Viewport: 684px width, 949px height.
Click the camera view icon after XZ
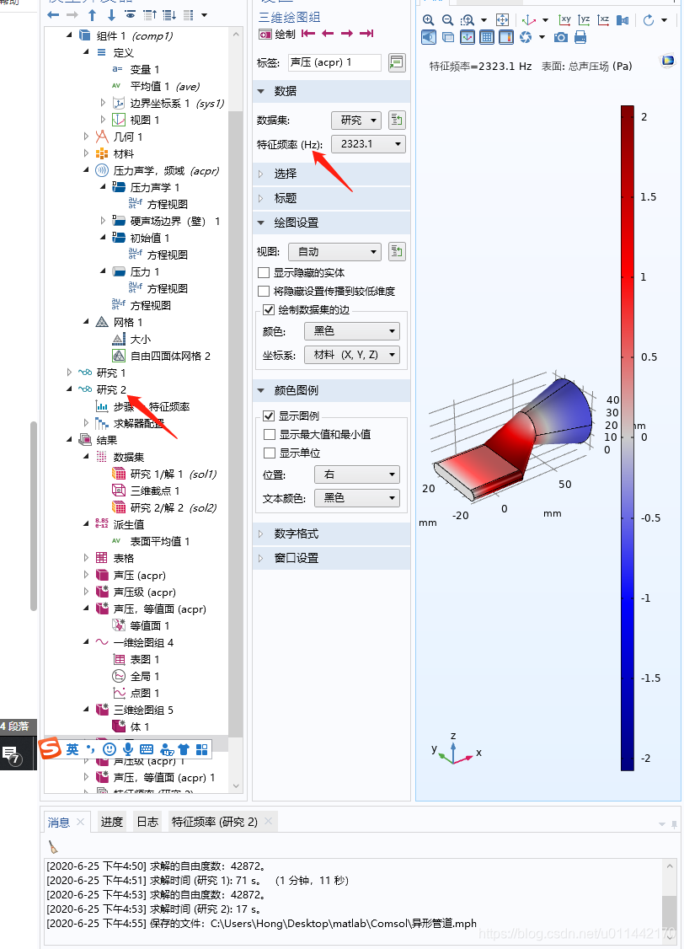pos(623,20)
